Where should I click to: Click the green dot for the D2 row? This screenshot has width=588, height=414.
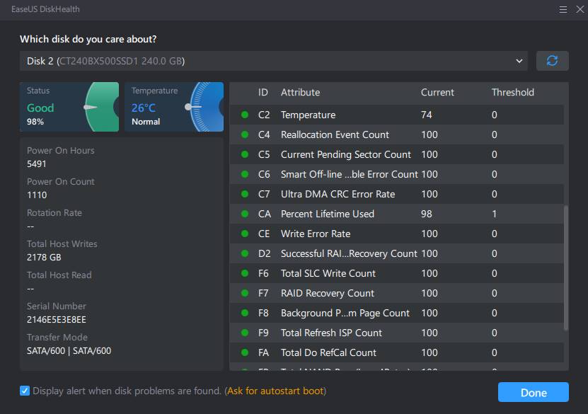pos(245,253)
